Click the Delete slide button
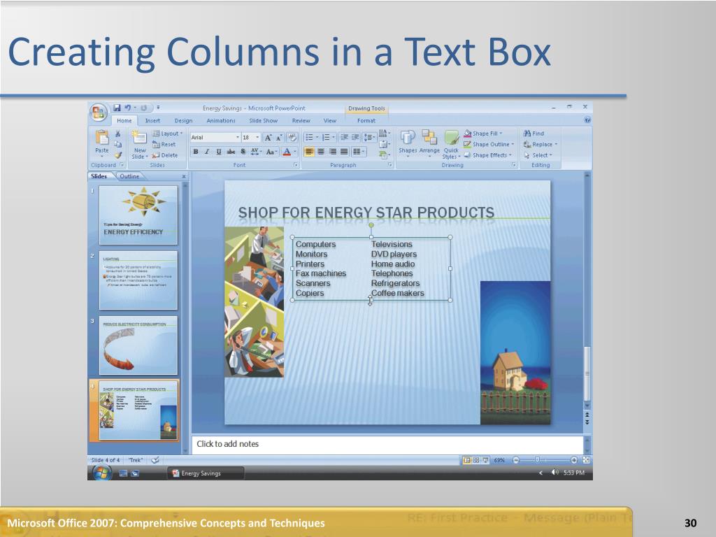Screen dimensions: 716x537 point(164,155)
